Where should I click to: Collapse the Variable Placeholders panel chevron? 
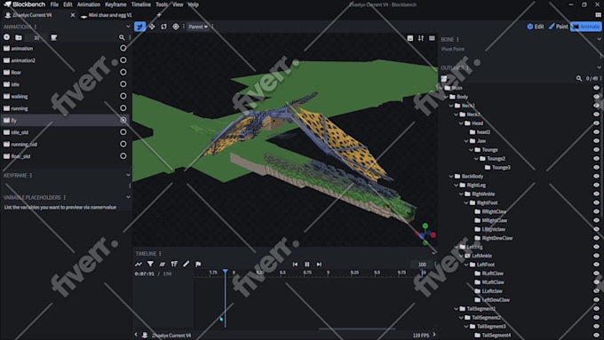point(128,197)
